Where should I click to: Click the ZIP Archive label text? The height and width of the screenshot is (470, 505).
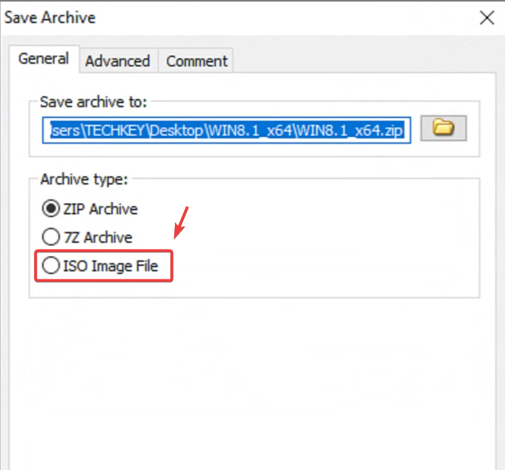(100, 209)
